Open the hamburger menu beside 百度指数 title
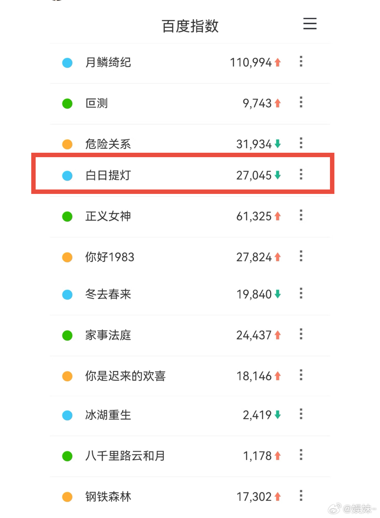This screenshot has width=380, height=518. tap(310, 24)
